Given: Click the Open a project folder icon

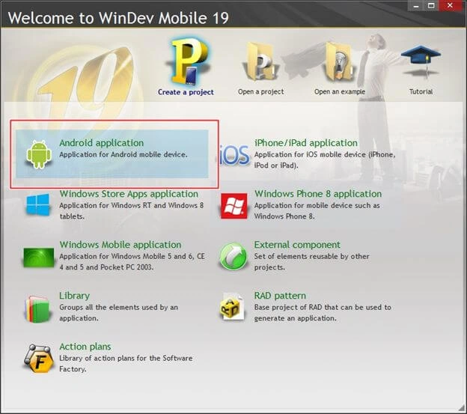Looking at the screenshot, I should (x=260, y=61).
